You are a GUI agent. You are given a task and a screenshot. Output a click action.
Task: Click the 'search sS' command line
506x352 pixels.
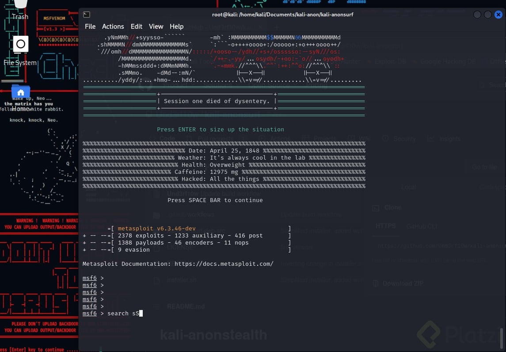tap(112, 313)
